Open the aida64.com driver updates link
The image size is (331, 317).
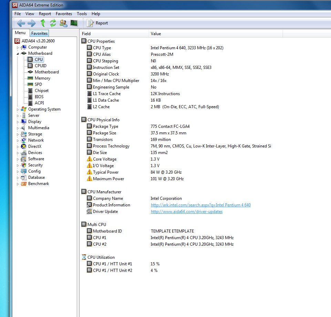click(x=186, y=212)
